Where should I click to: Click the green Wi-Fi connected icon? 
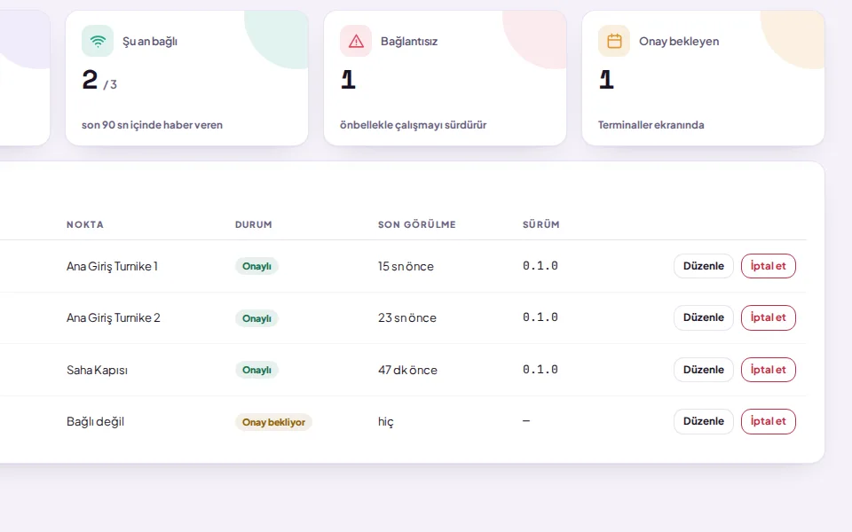point(98,41)
